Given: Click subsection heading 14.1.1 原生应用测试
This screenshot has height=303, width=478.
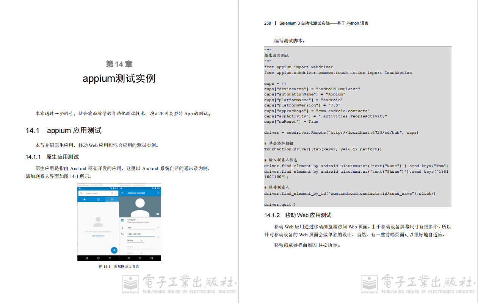Looking at the screenshot, I should coord(52,157).
